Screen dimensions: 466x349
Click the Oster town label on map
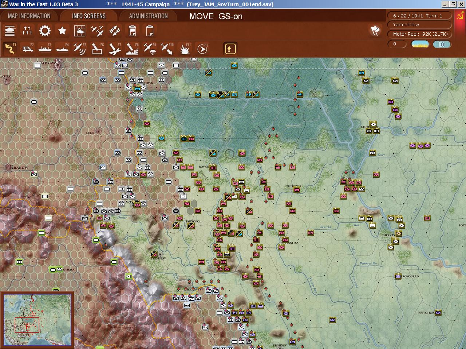coord(381,155)
